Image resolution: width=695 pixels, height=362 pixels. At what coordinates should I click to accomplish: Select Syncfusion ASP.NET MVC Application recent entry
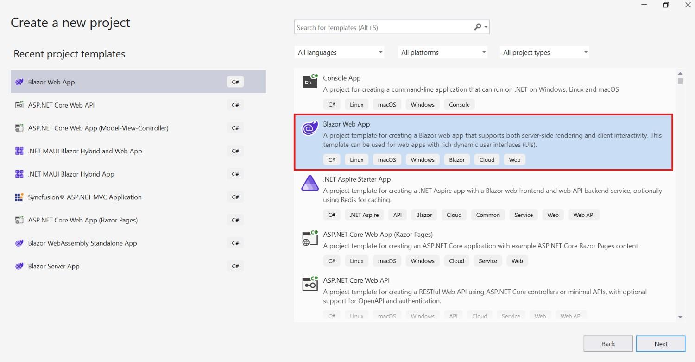click(138, 197)
